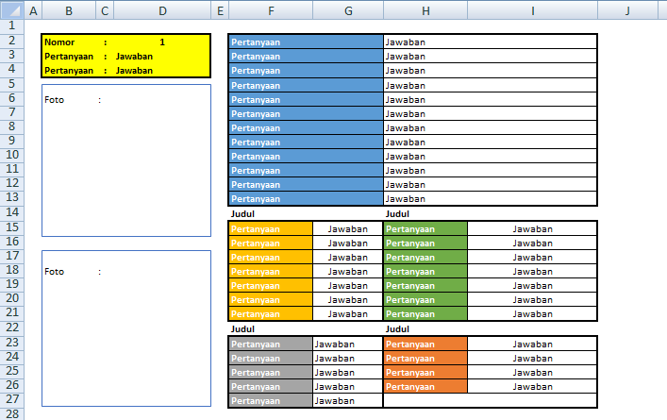Click Jawaban cell in row 9 of column H
667x420 pixels.
[x=490, y=143]
